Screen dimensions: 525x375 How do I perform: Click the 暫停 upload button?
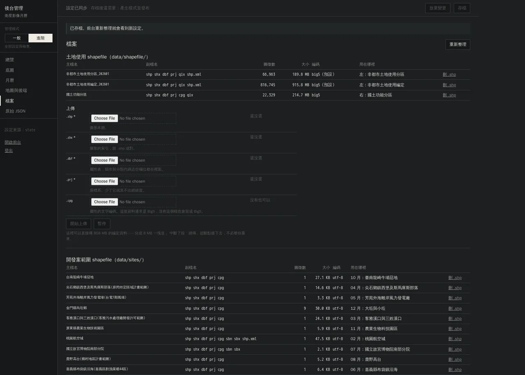102,224
